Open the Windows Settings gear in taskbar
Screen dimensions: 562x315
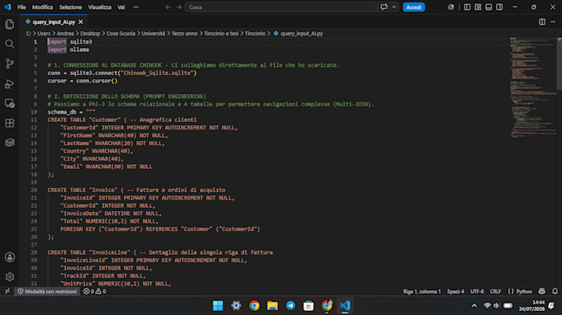click(x=236, y=306)
